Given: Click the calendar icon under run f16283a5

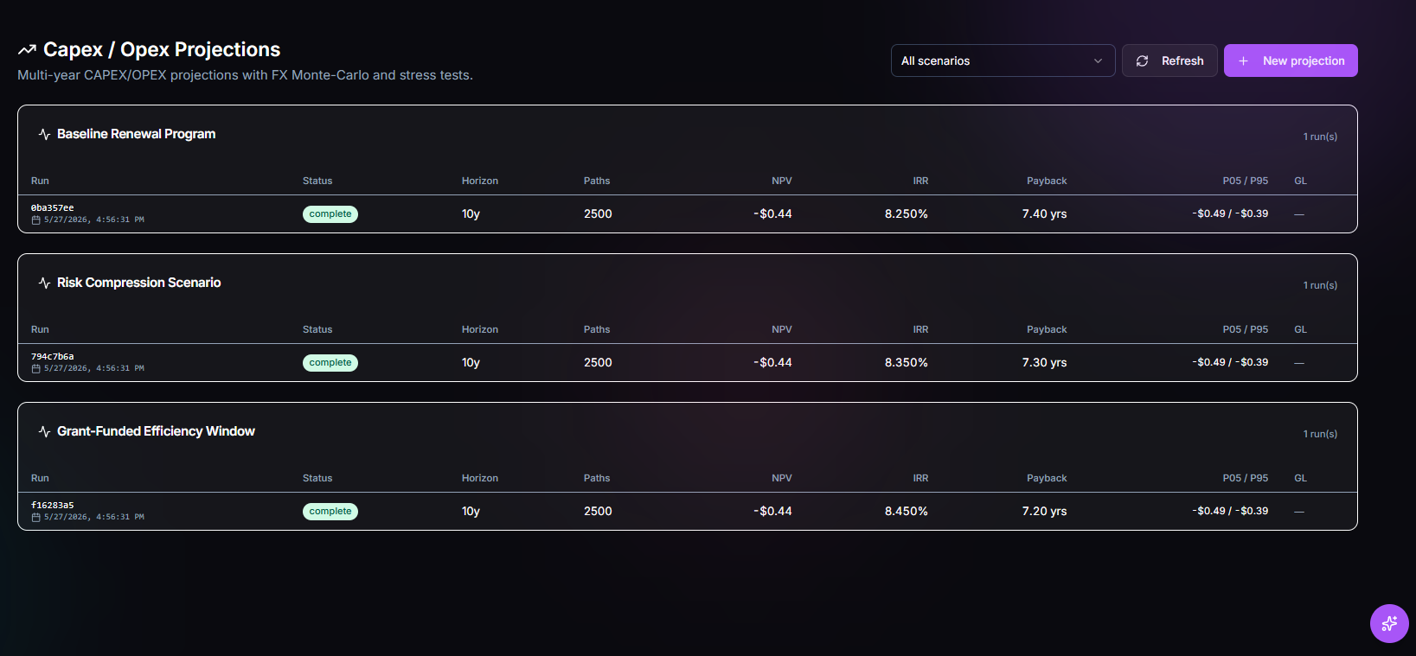Looking at the screenshot, I should tap(35, 518).
